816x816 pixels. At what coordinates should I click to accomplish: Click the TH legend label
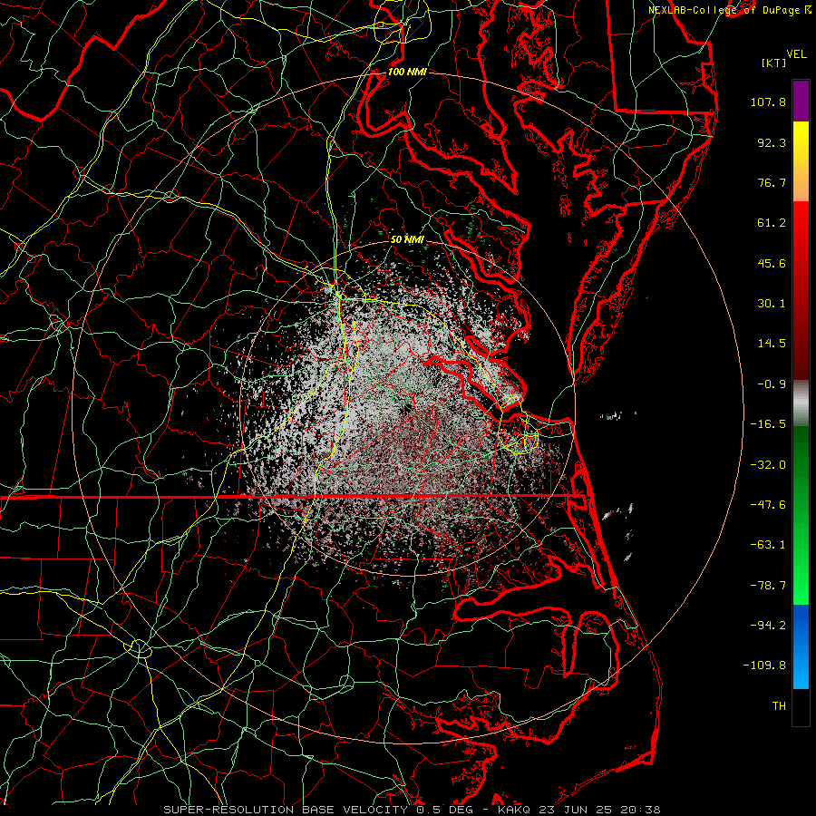[779, 706]
